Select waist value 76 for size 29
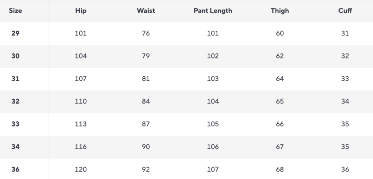 click(146, 33)
